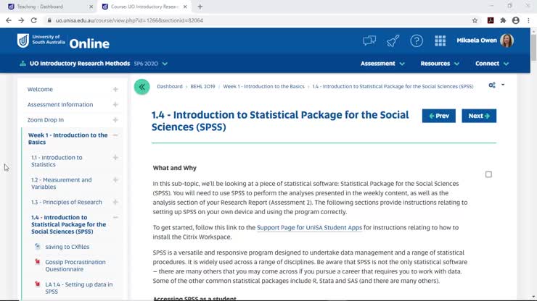Open Gossip Procrastination Questionnaire in sidebar
Image resolution: width=537 pixels, height=301 pixels.
click(x=75, y=266)
